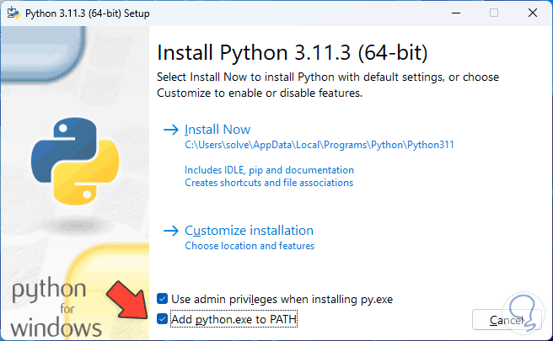Click the arrow icon beside Install Now
553x341 pixels.
pyautogui.click(x=171, y=130)
